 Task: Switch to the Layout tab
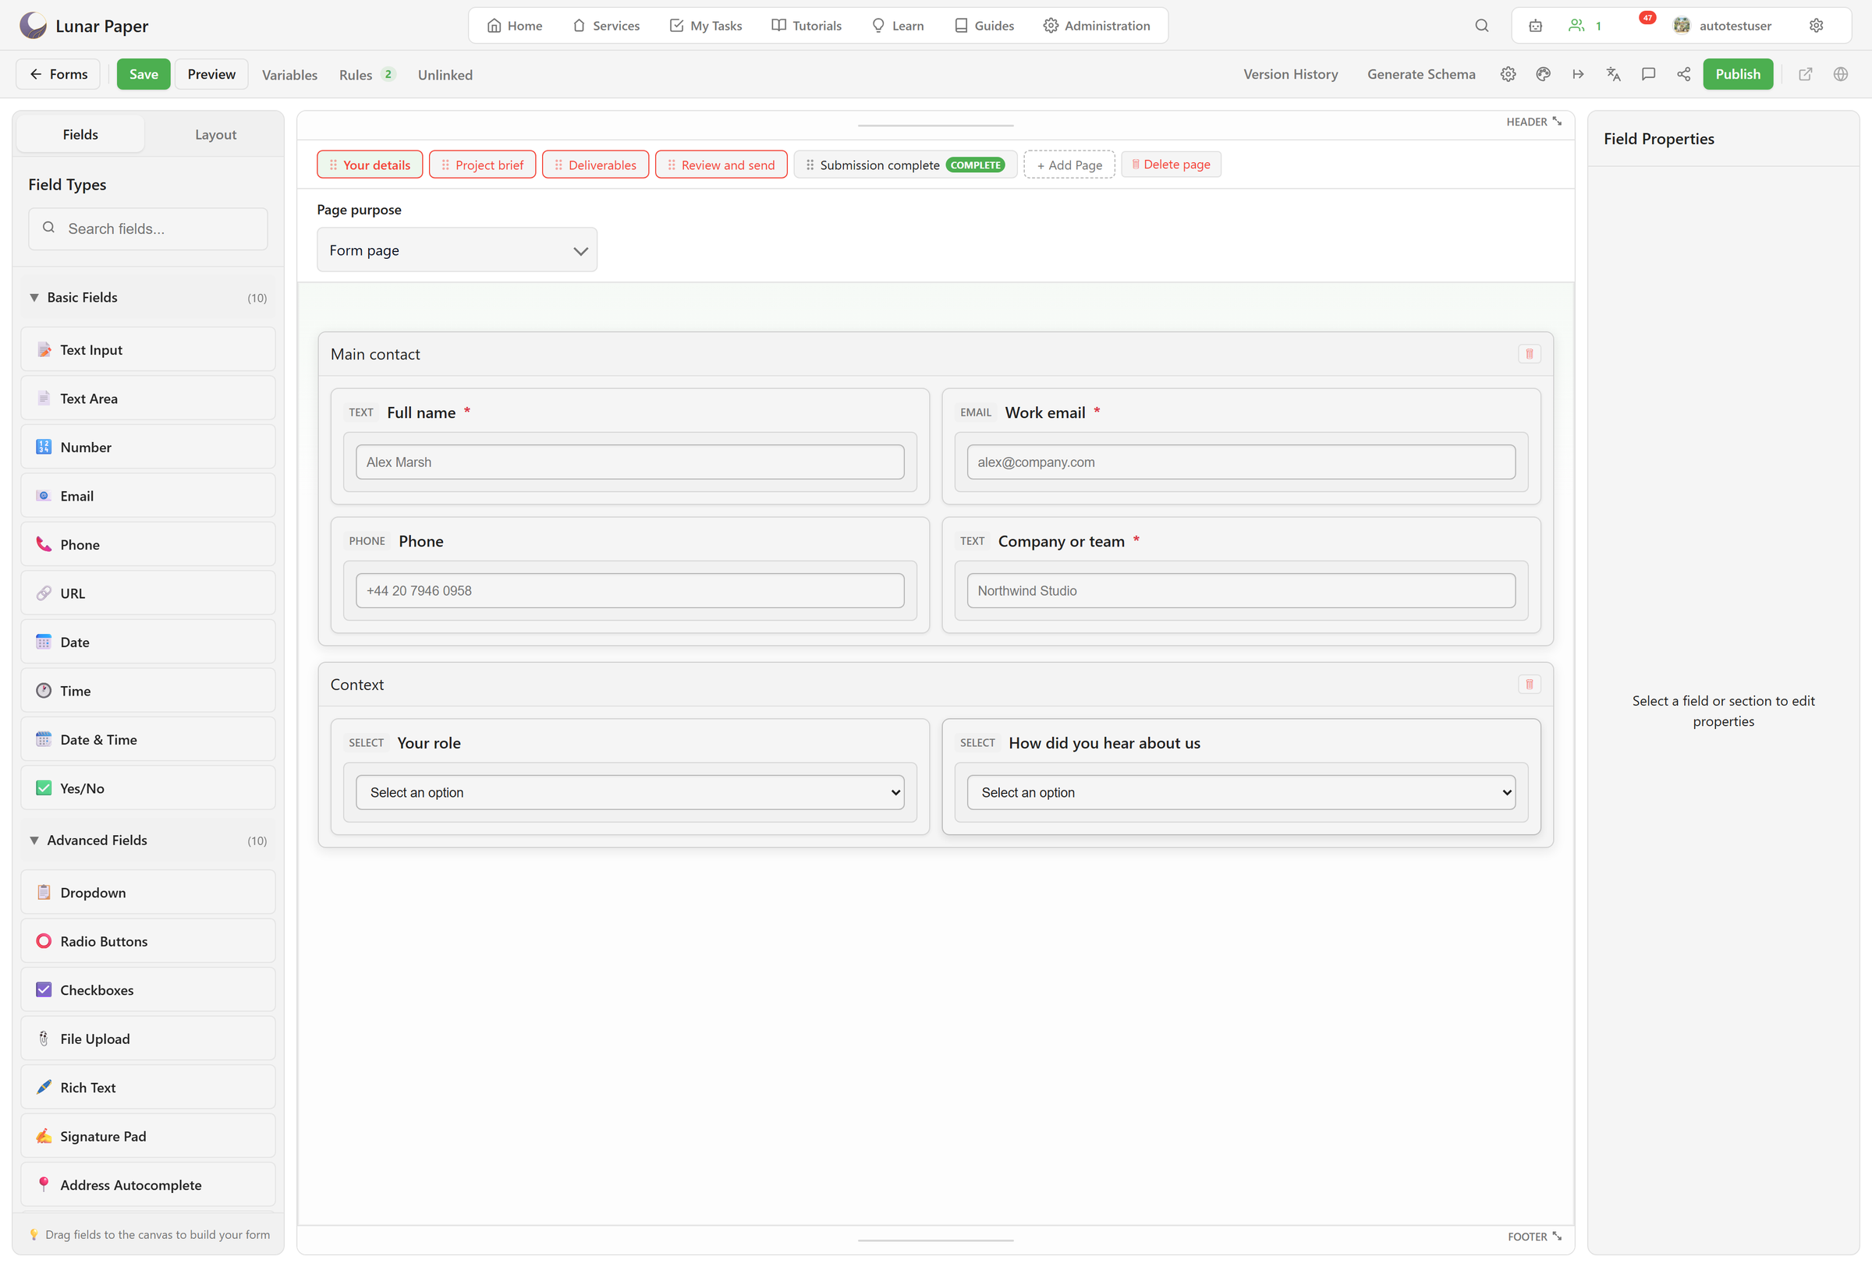(215, 134)
